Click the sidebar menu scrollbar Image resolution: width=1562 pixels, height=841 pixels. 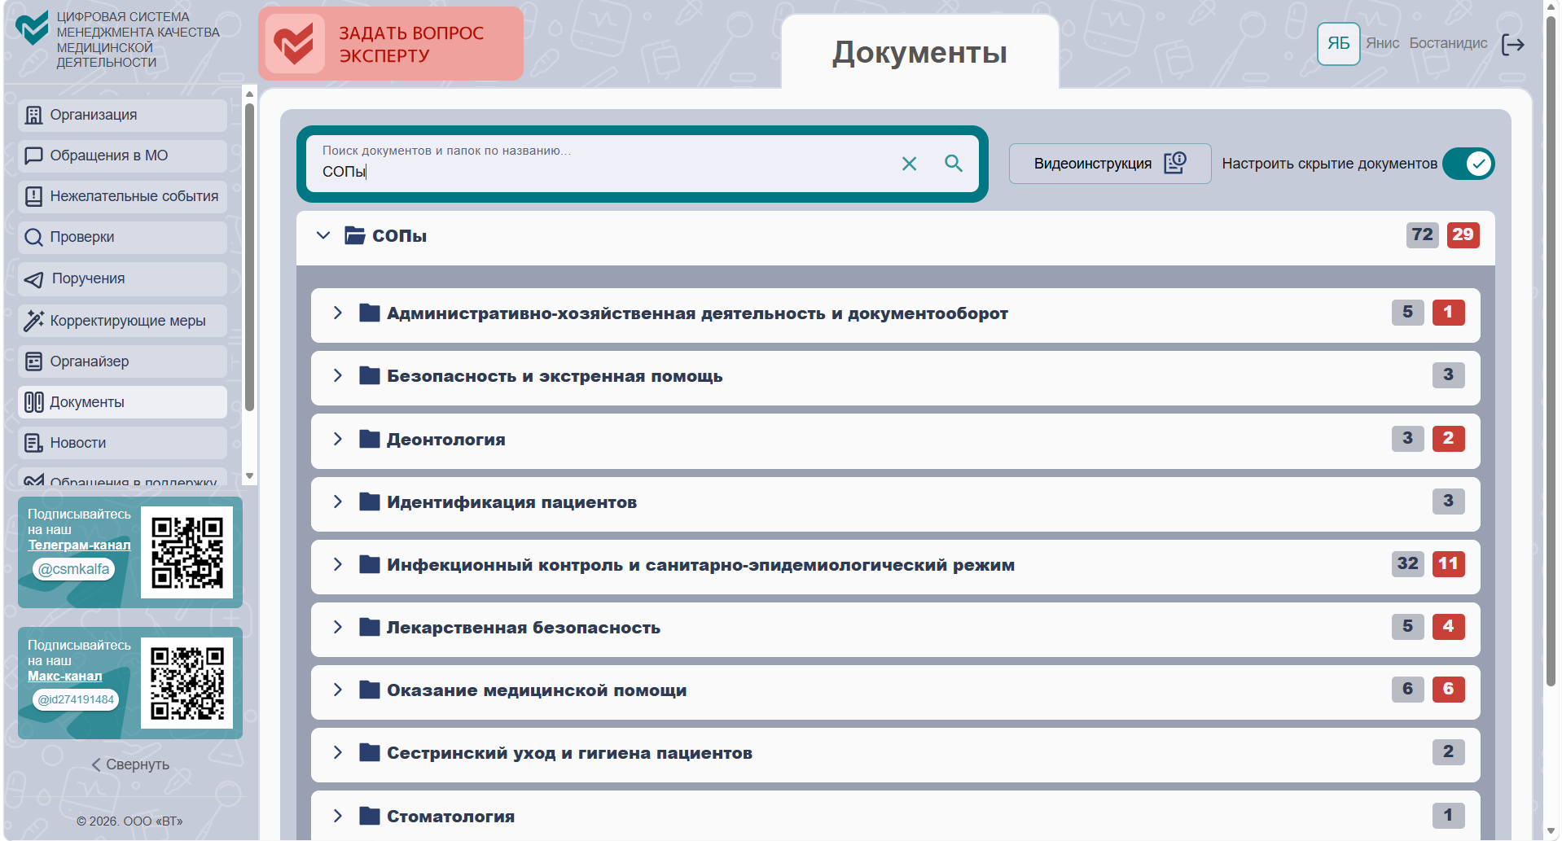pyautogui.click(x=249, y=256)
